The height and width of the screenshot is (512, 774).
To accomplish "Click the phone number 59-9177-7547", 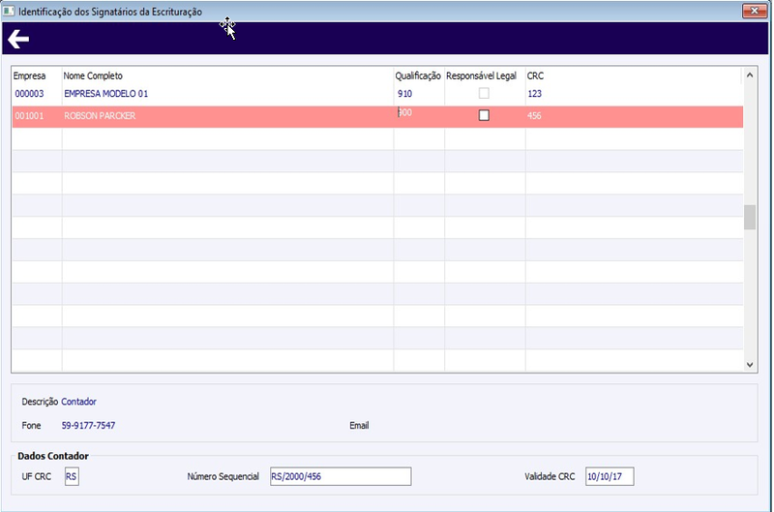I will pos(88,426).
